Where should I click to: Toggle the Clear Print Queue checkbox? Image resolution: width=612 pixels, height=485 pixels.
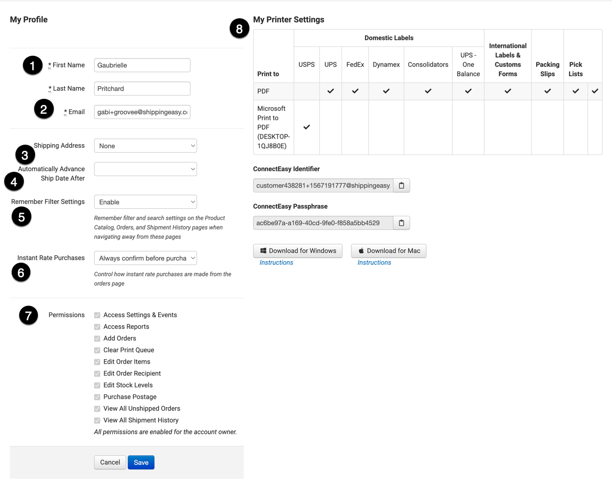(x=97, y=350)
